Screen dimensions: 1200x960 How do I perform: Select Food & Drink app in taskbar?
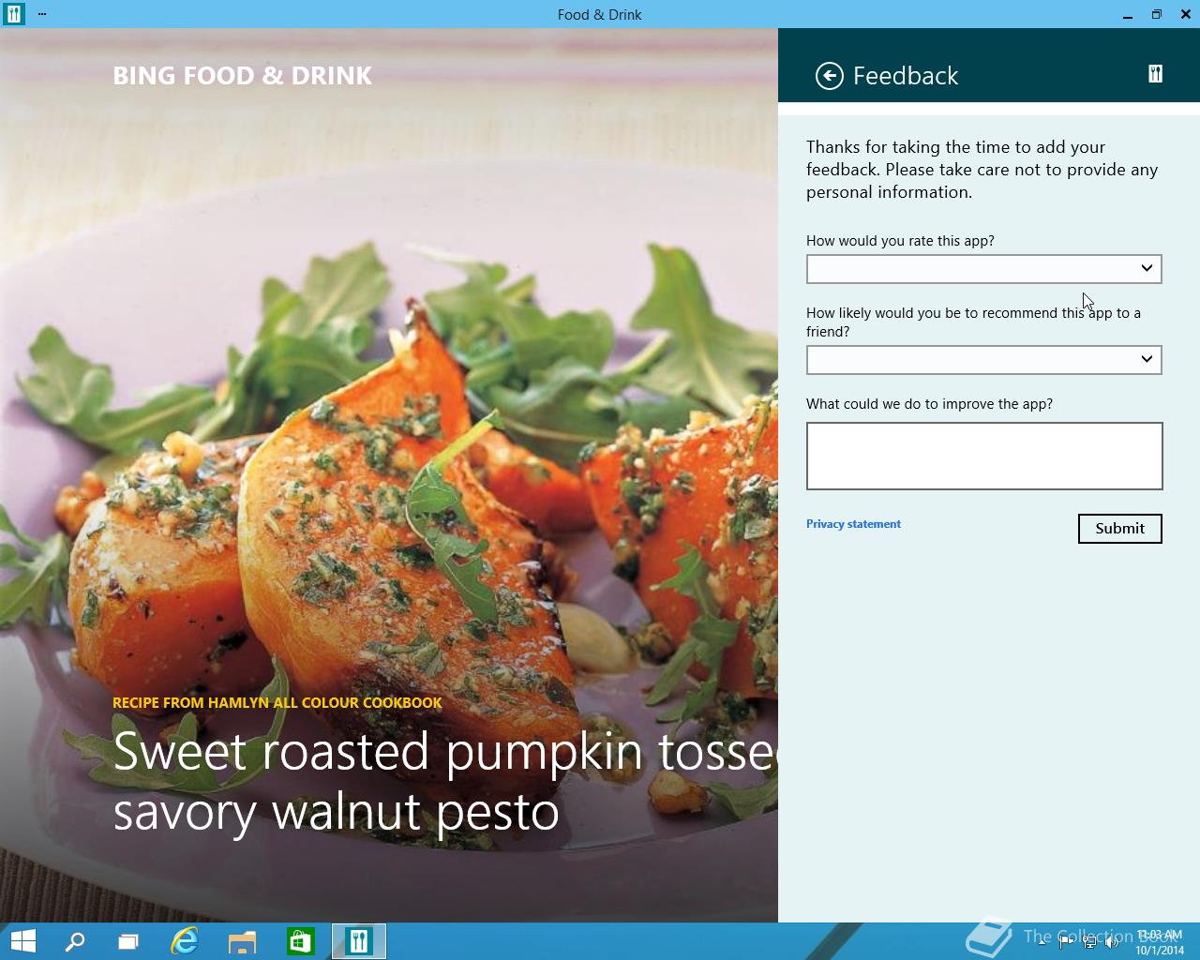[358, 941]
